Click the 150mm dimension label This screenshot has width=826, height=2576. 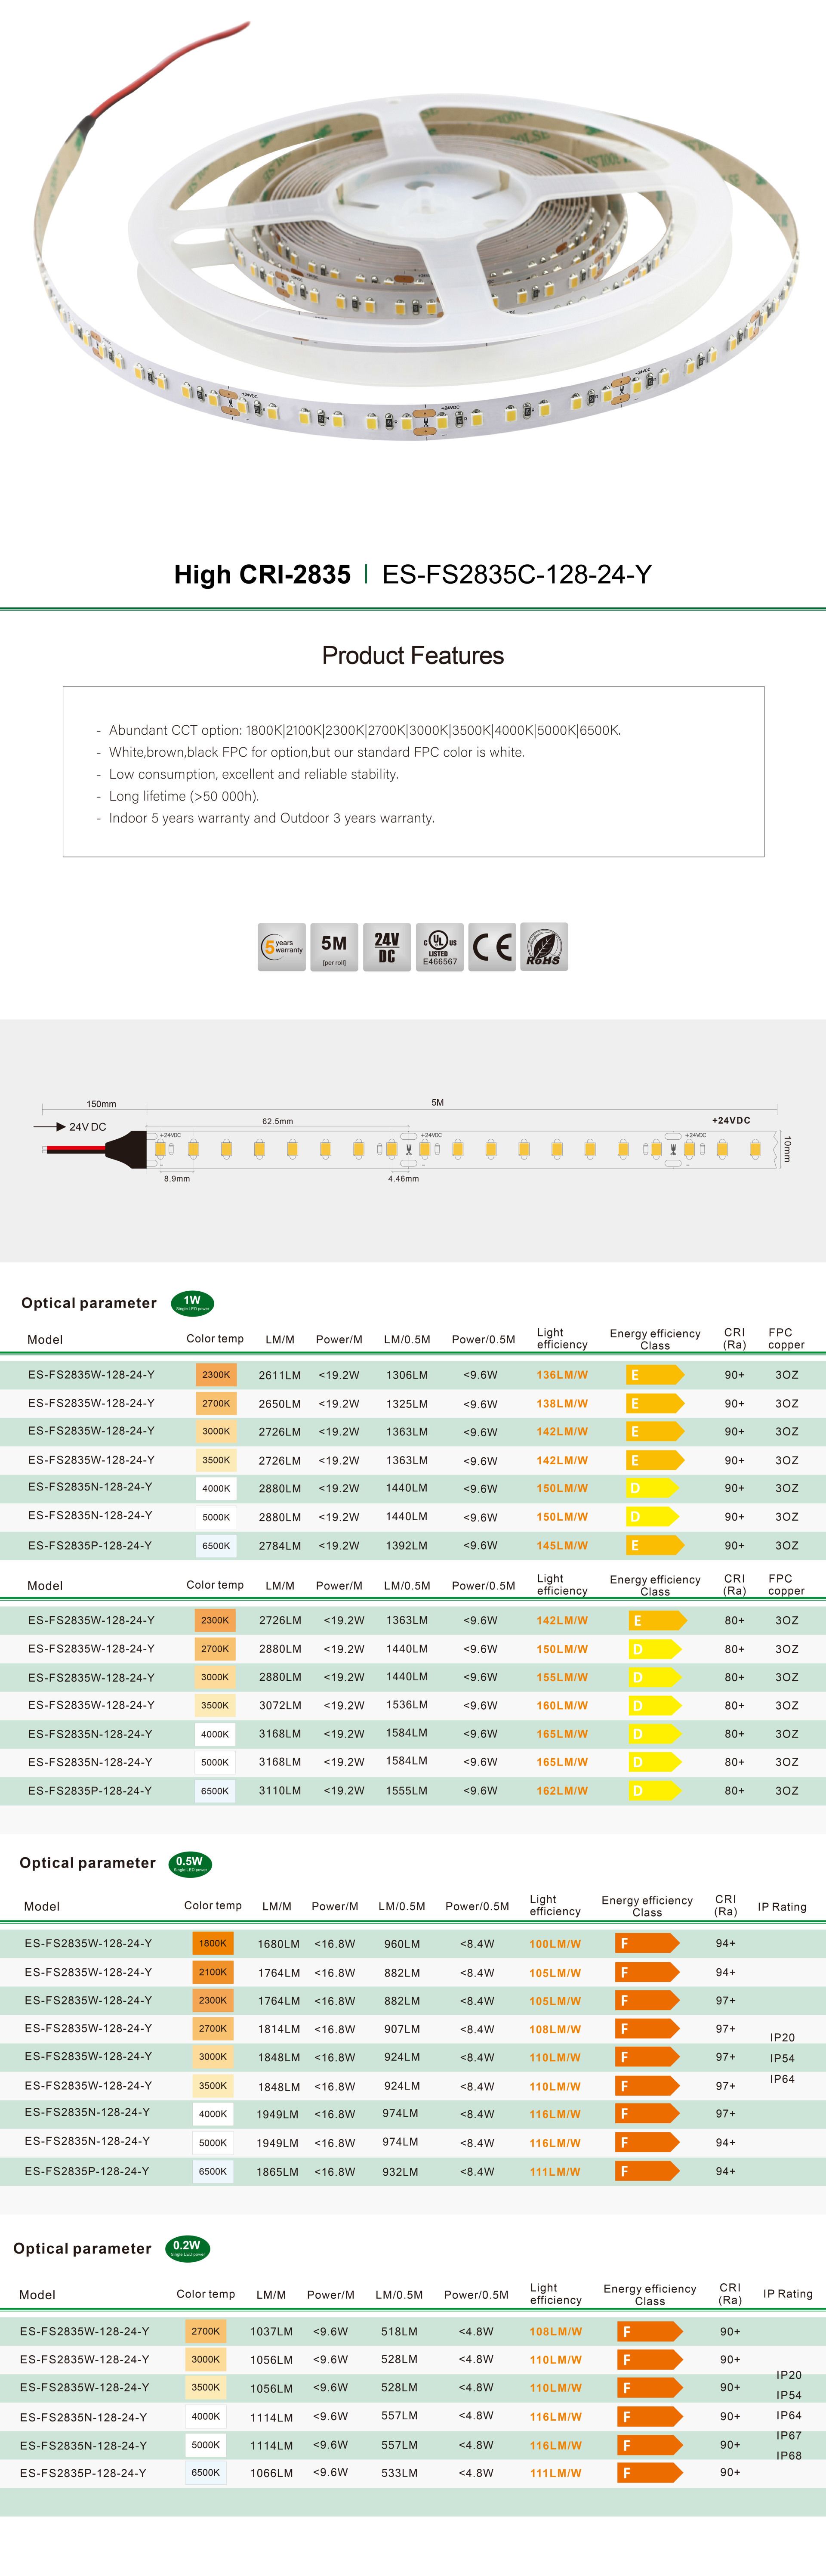pos(101,1104)
